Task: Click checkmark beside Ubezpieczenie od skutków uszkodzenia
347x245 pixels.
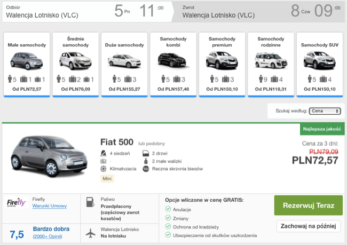Action: pyautogui.click(x=168, y=235)
